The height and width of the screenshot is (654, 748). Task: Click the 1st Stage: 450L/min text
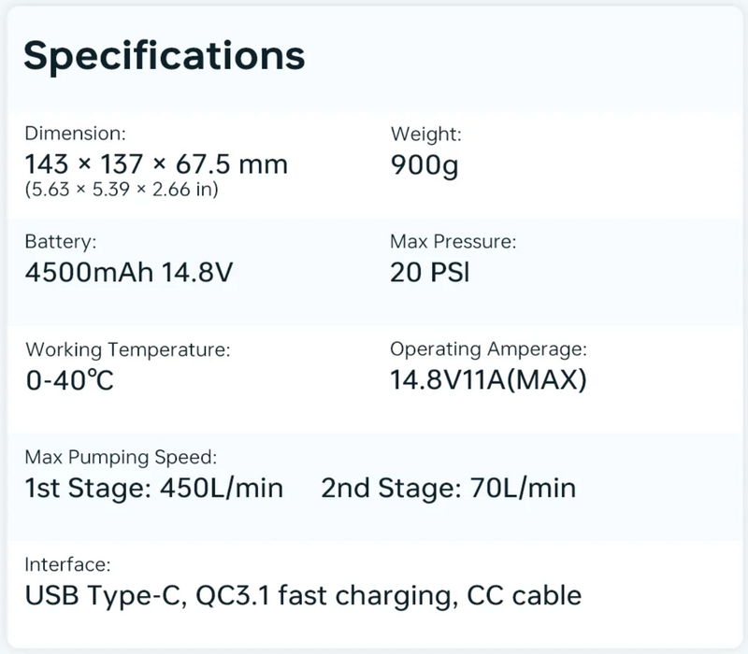pos(154,488)
